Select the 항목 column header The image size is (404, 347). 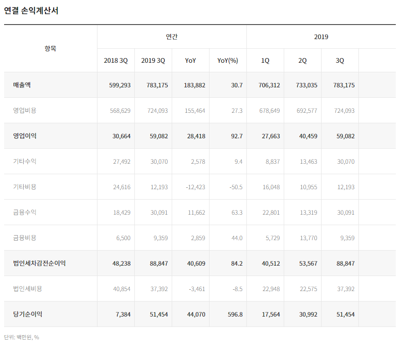[x=50, y=48]
